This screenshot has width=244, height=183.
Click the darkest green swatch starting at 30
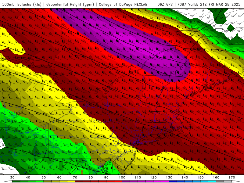(x=16, y=181)
